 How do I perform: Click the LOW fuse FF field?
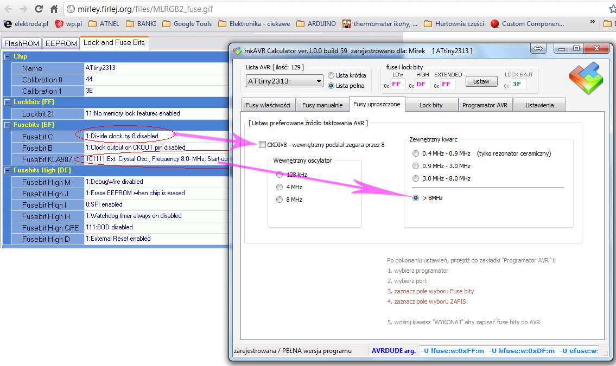click(397, 85)
